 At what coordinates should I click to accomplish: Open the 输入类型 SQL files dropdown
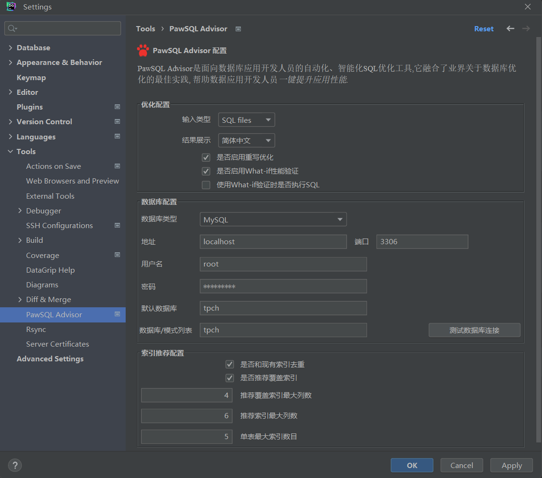click(246, 120)
